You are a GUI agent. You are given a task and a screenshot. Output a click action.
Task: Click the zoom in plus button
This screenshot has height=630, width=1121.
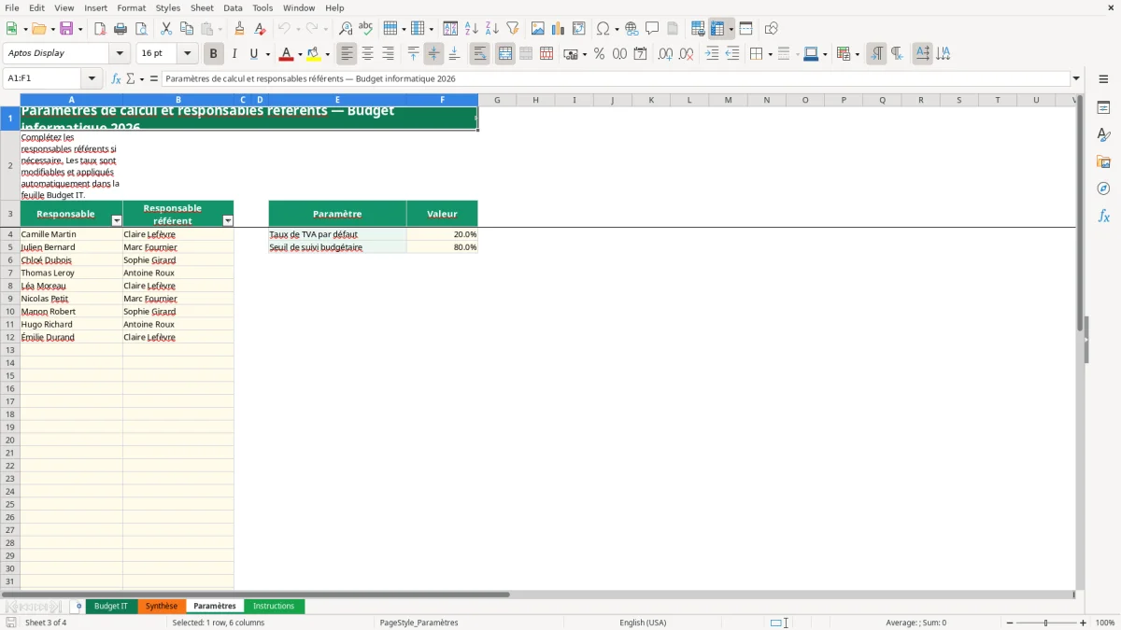point(1084,623)
